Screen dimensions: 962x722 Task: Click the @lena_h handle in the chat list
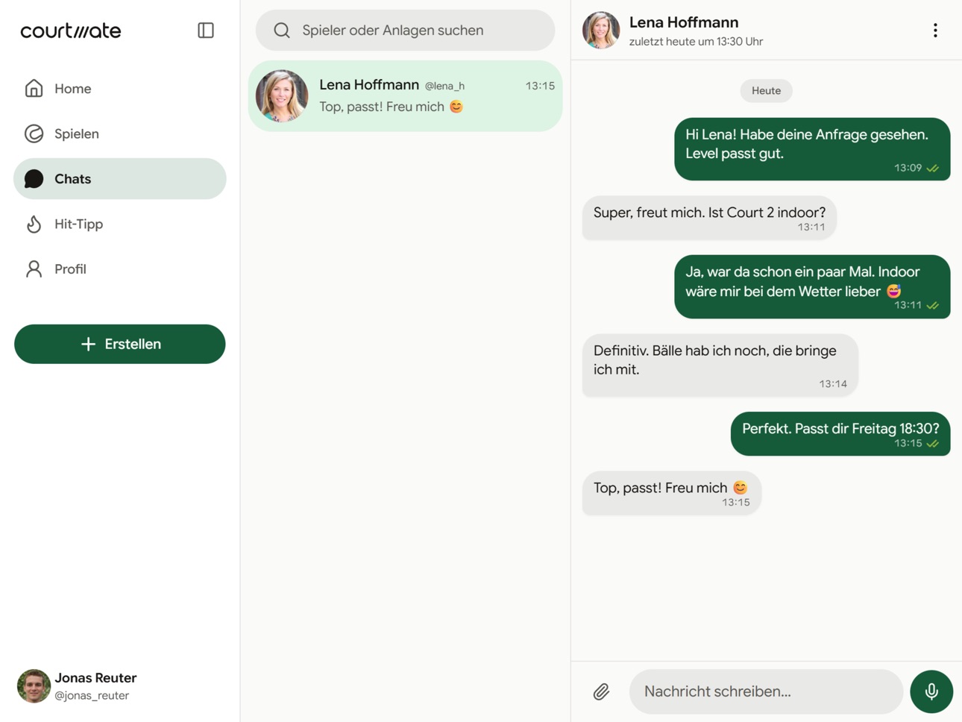(444, 87)
